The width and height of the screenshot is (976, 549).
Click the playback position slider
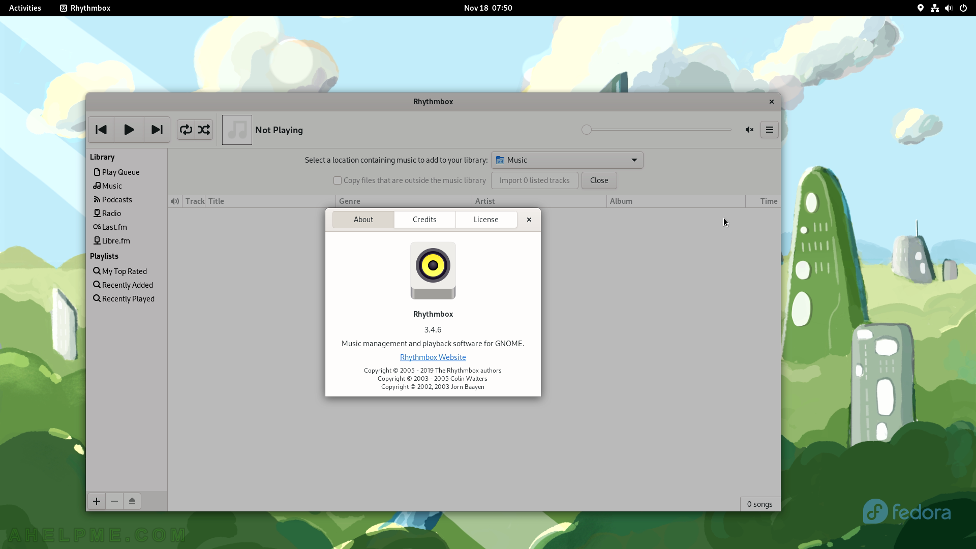pyautogui.click(x=657, y=130)
